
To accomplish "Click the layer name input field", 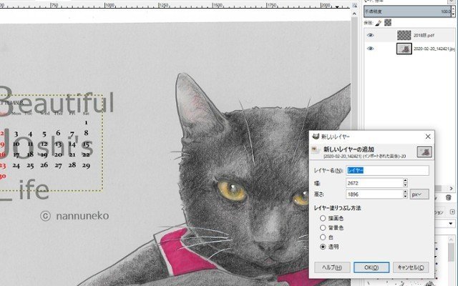I will pyautogui.click(x=388, y=170).
